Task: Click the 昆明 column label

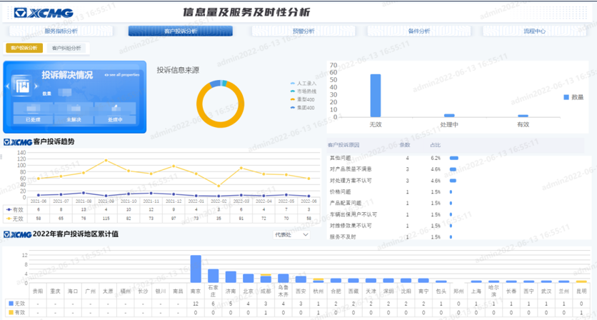Action: [x=581, y=291]
